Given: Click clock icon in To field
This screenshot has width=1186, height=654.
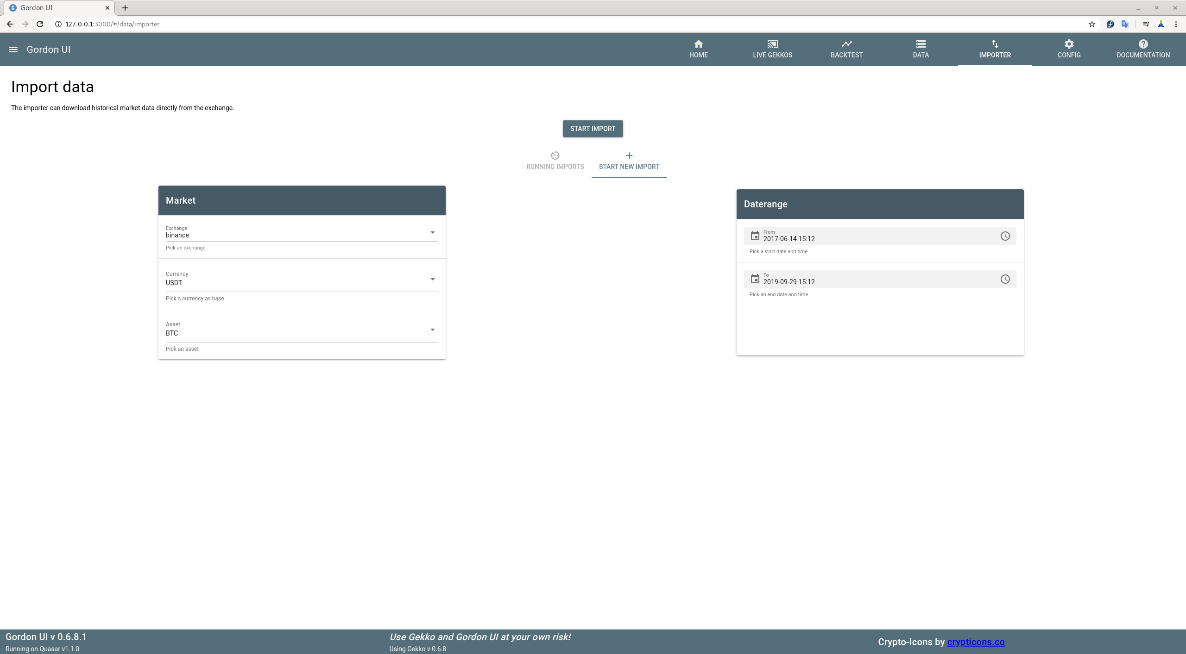Looking at the screenshot, I should [1004, 279].
